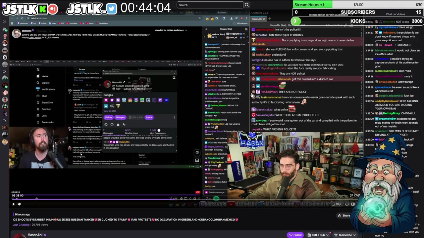
Task: Open Explore in the X sidebar
Action: point(43,83)
